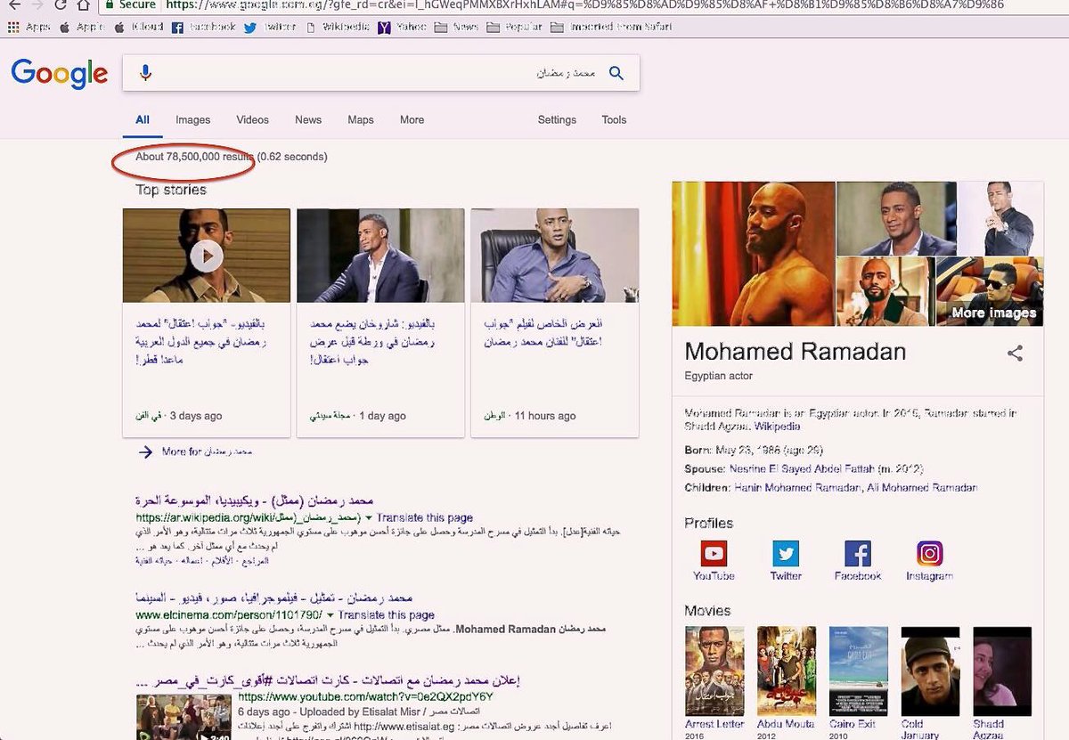Viewport: 1069px width, 740px height.
Task: Switch to the Images tab
Action: 192,119
